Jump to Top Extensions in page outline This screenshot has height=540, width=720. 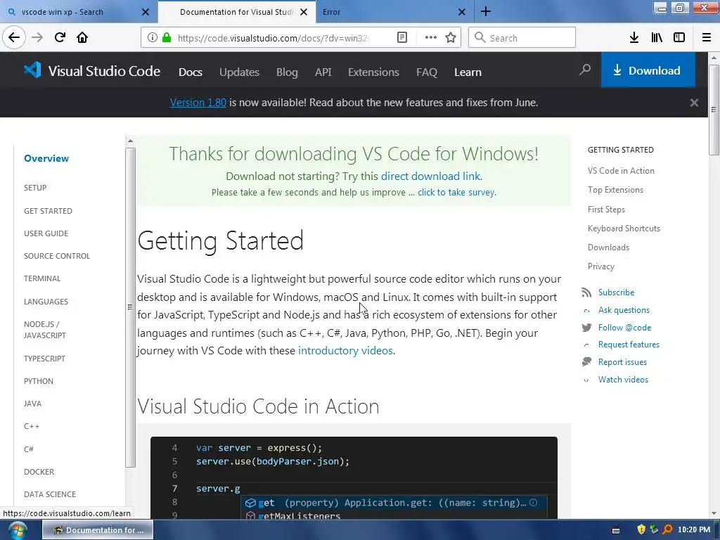coord(615,190)
